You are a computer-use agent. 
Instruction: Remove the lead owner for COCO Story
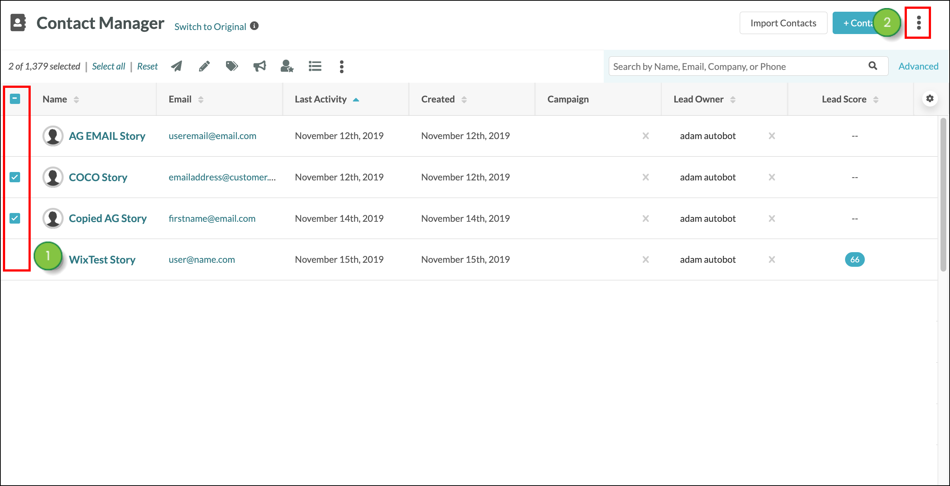click(772, 177)
